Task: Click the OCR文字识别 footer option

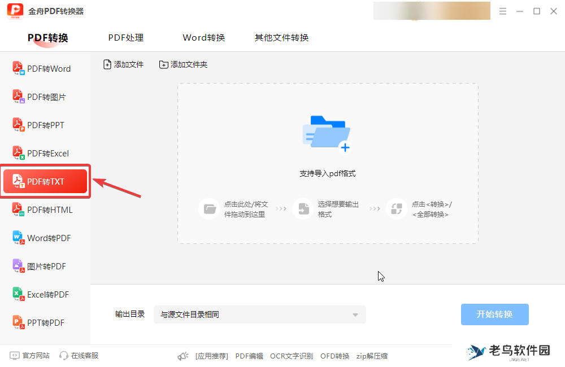Action: 291,356
